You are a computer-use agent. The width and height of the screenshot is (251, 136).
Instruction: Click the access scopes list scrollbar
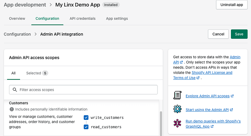[x=161, y=123]
